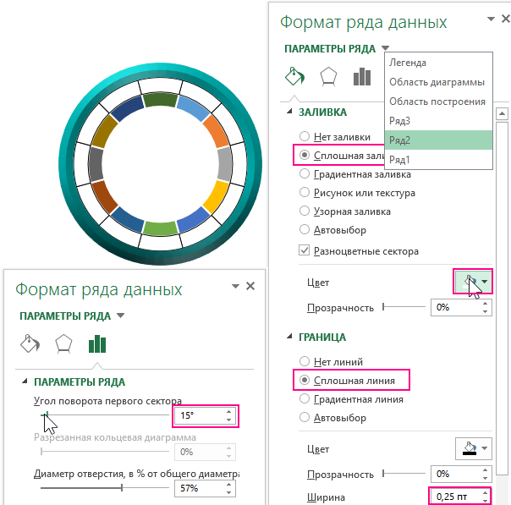
Task: Collapse the ЗАЛИВКА section
Action: pyautogui.click(x=290, y=112)
